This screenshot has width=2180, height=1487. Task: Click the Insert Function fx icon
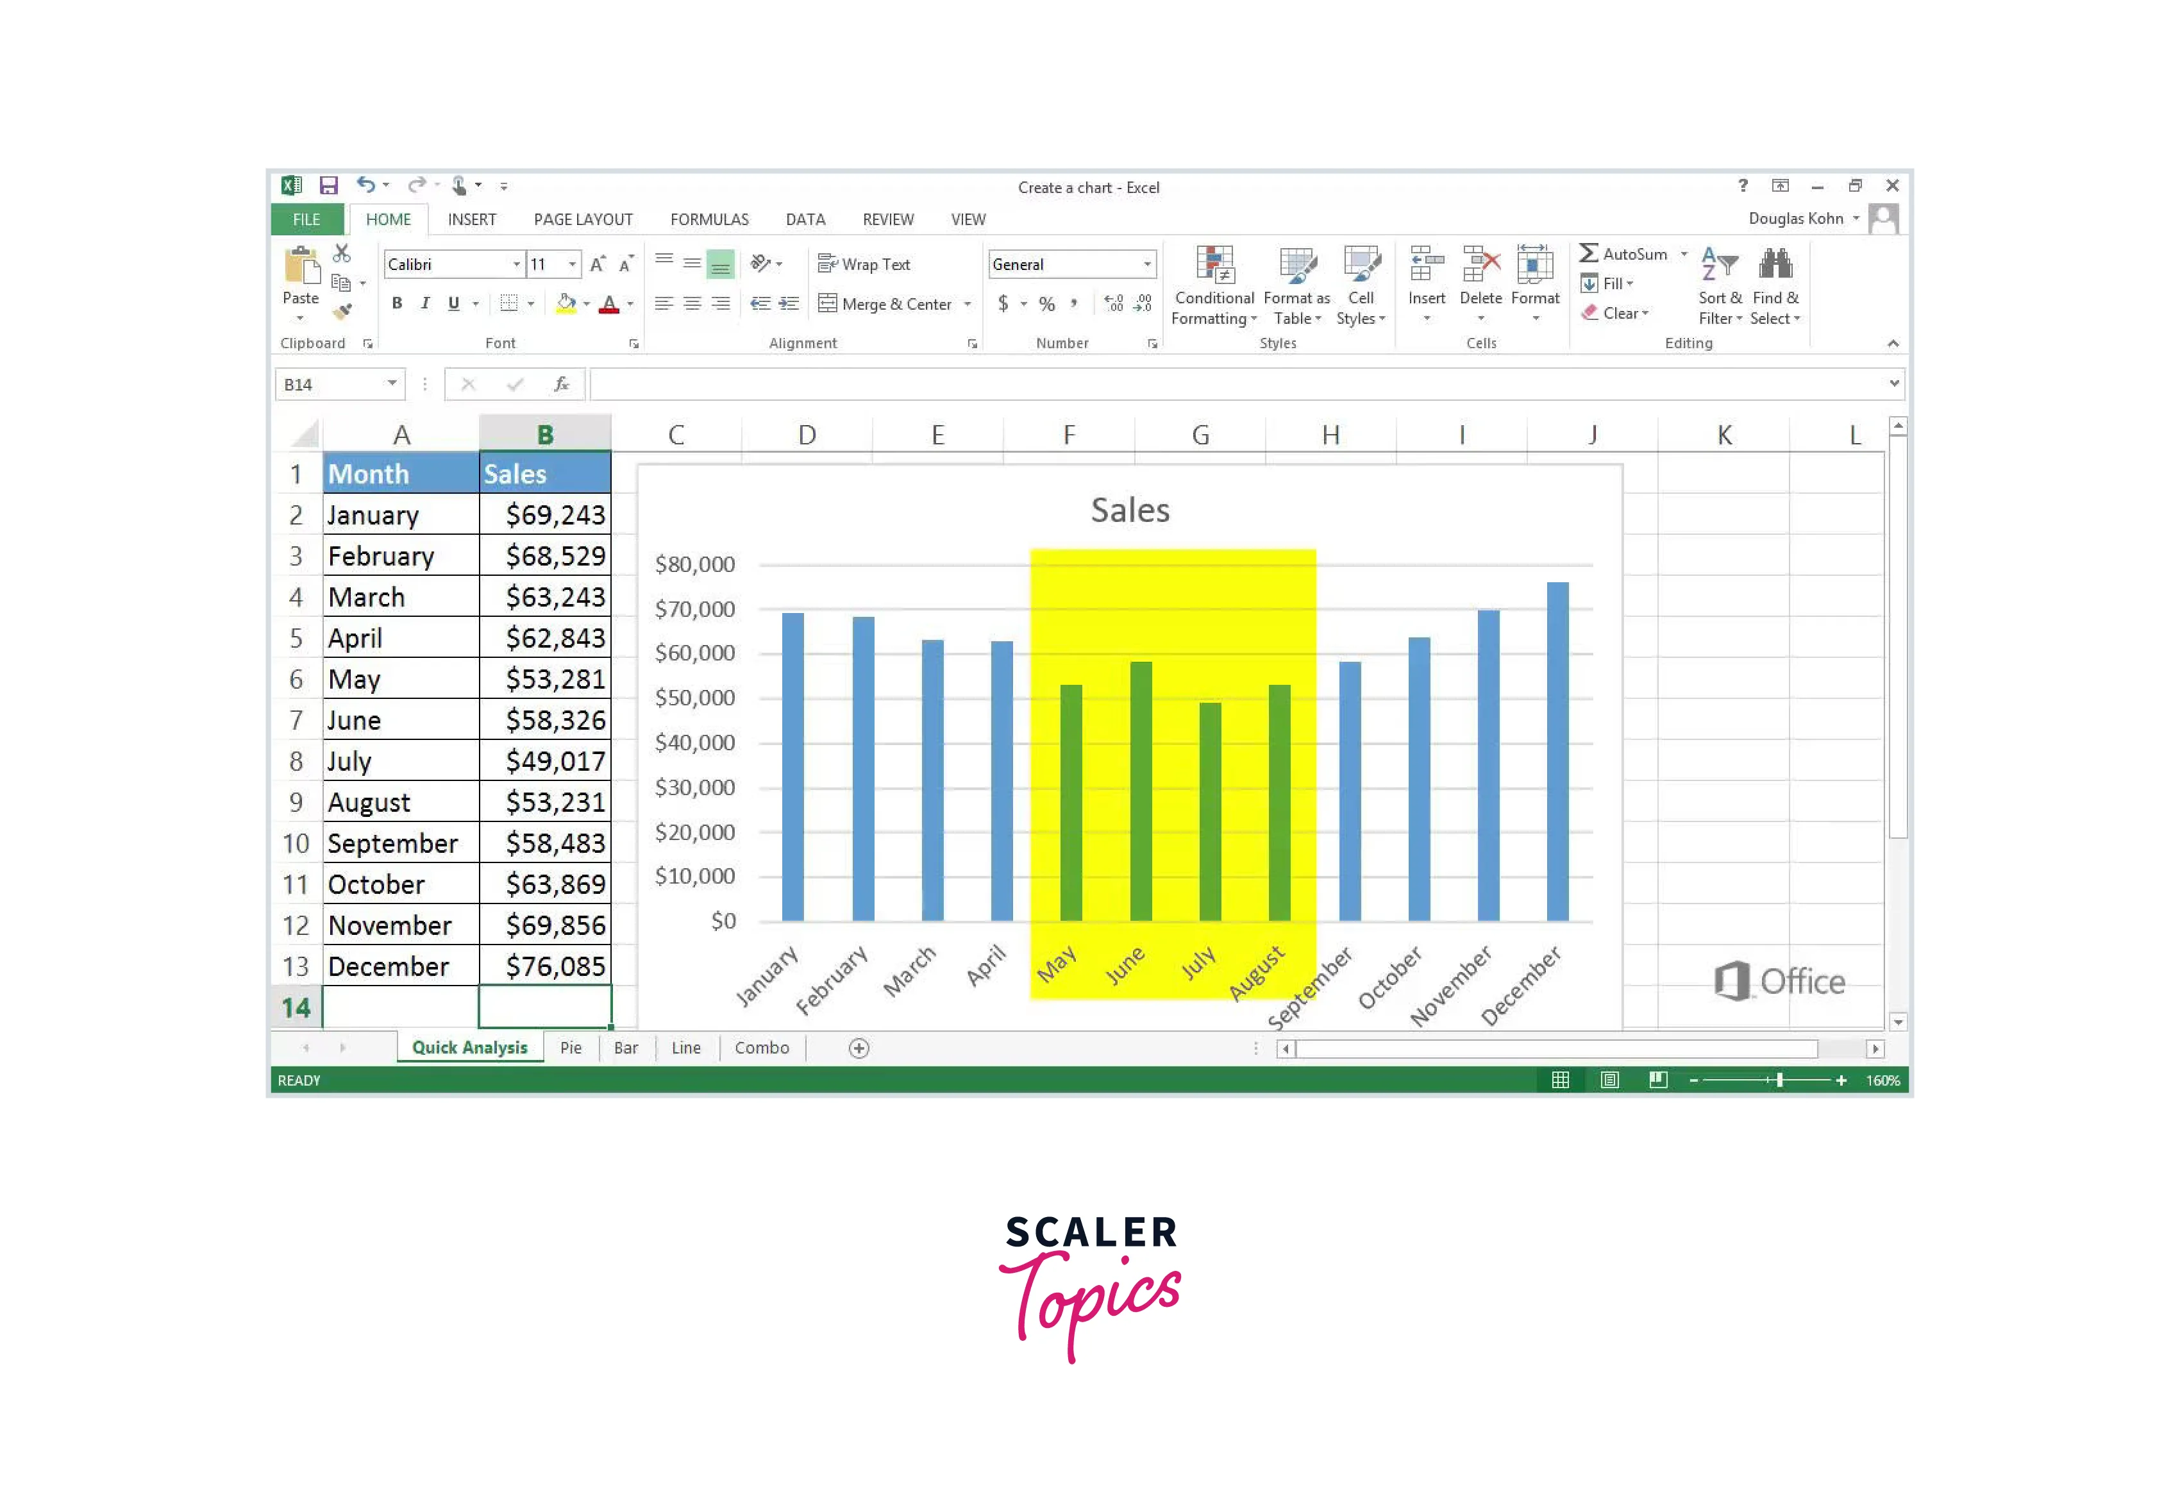point(561,383)
